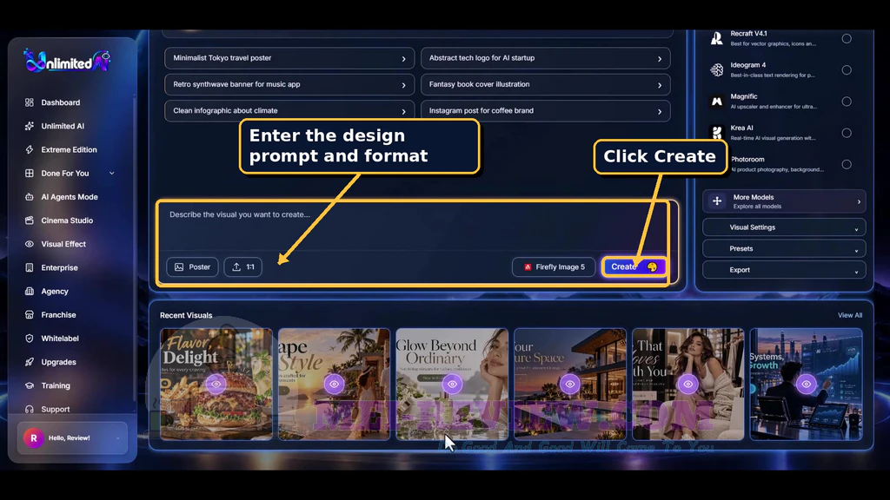Image resolution: width=890 pixels, height=500 pixels.
Task: Open the Dashboard menu item
Action: (x=60, y=102)
